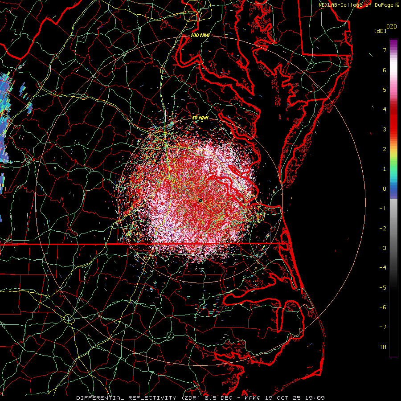Screen dimensions: 401x401
Task: Click "DIFFERENTIAL REFLECTIVITY (ZDR)" in the caption
Action: coord(139,398)
